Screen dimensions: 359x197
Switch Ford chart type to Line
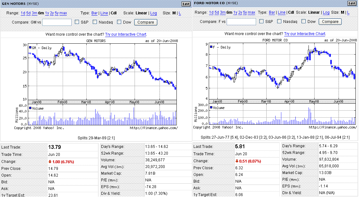[x=281, y=12]
